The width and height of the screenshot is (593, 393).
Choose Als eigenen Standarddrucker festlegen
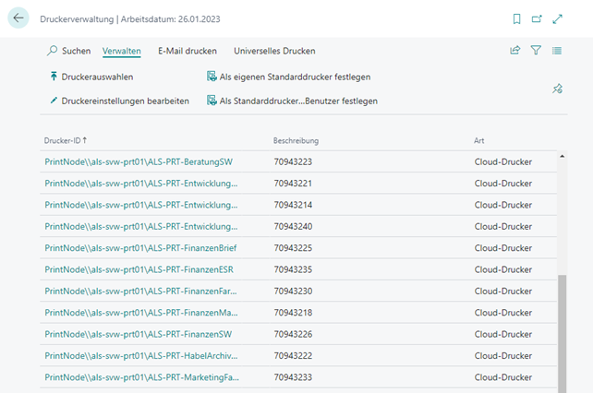[x=287, y=77]
